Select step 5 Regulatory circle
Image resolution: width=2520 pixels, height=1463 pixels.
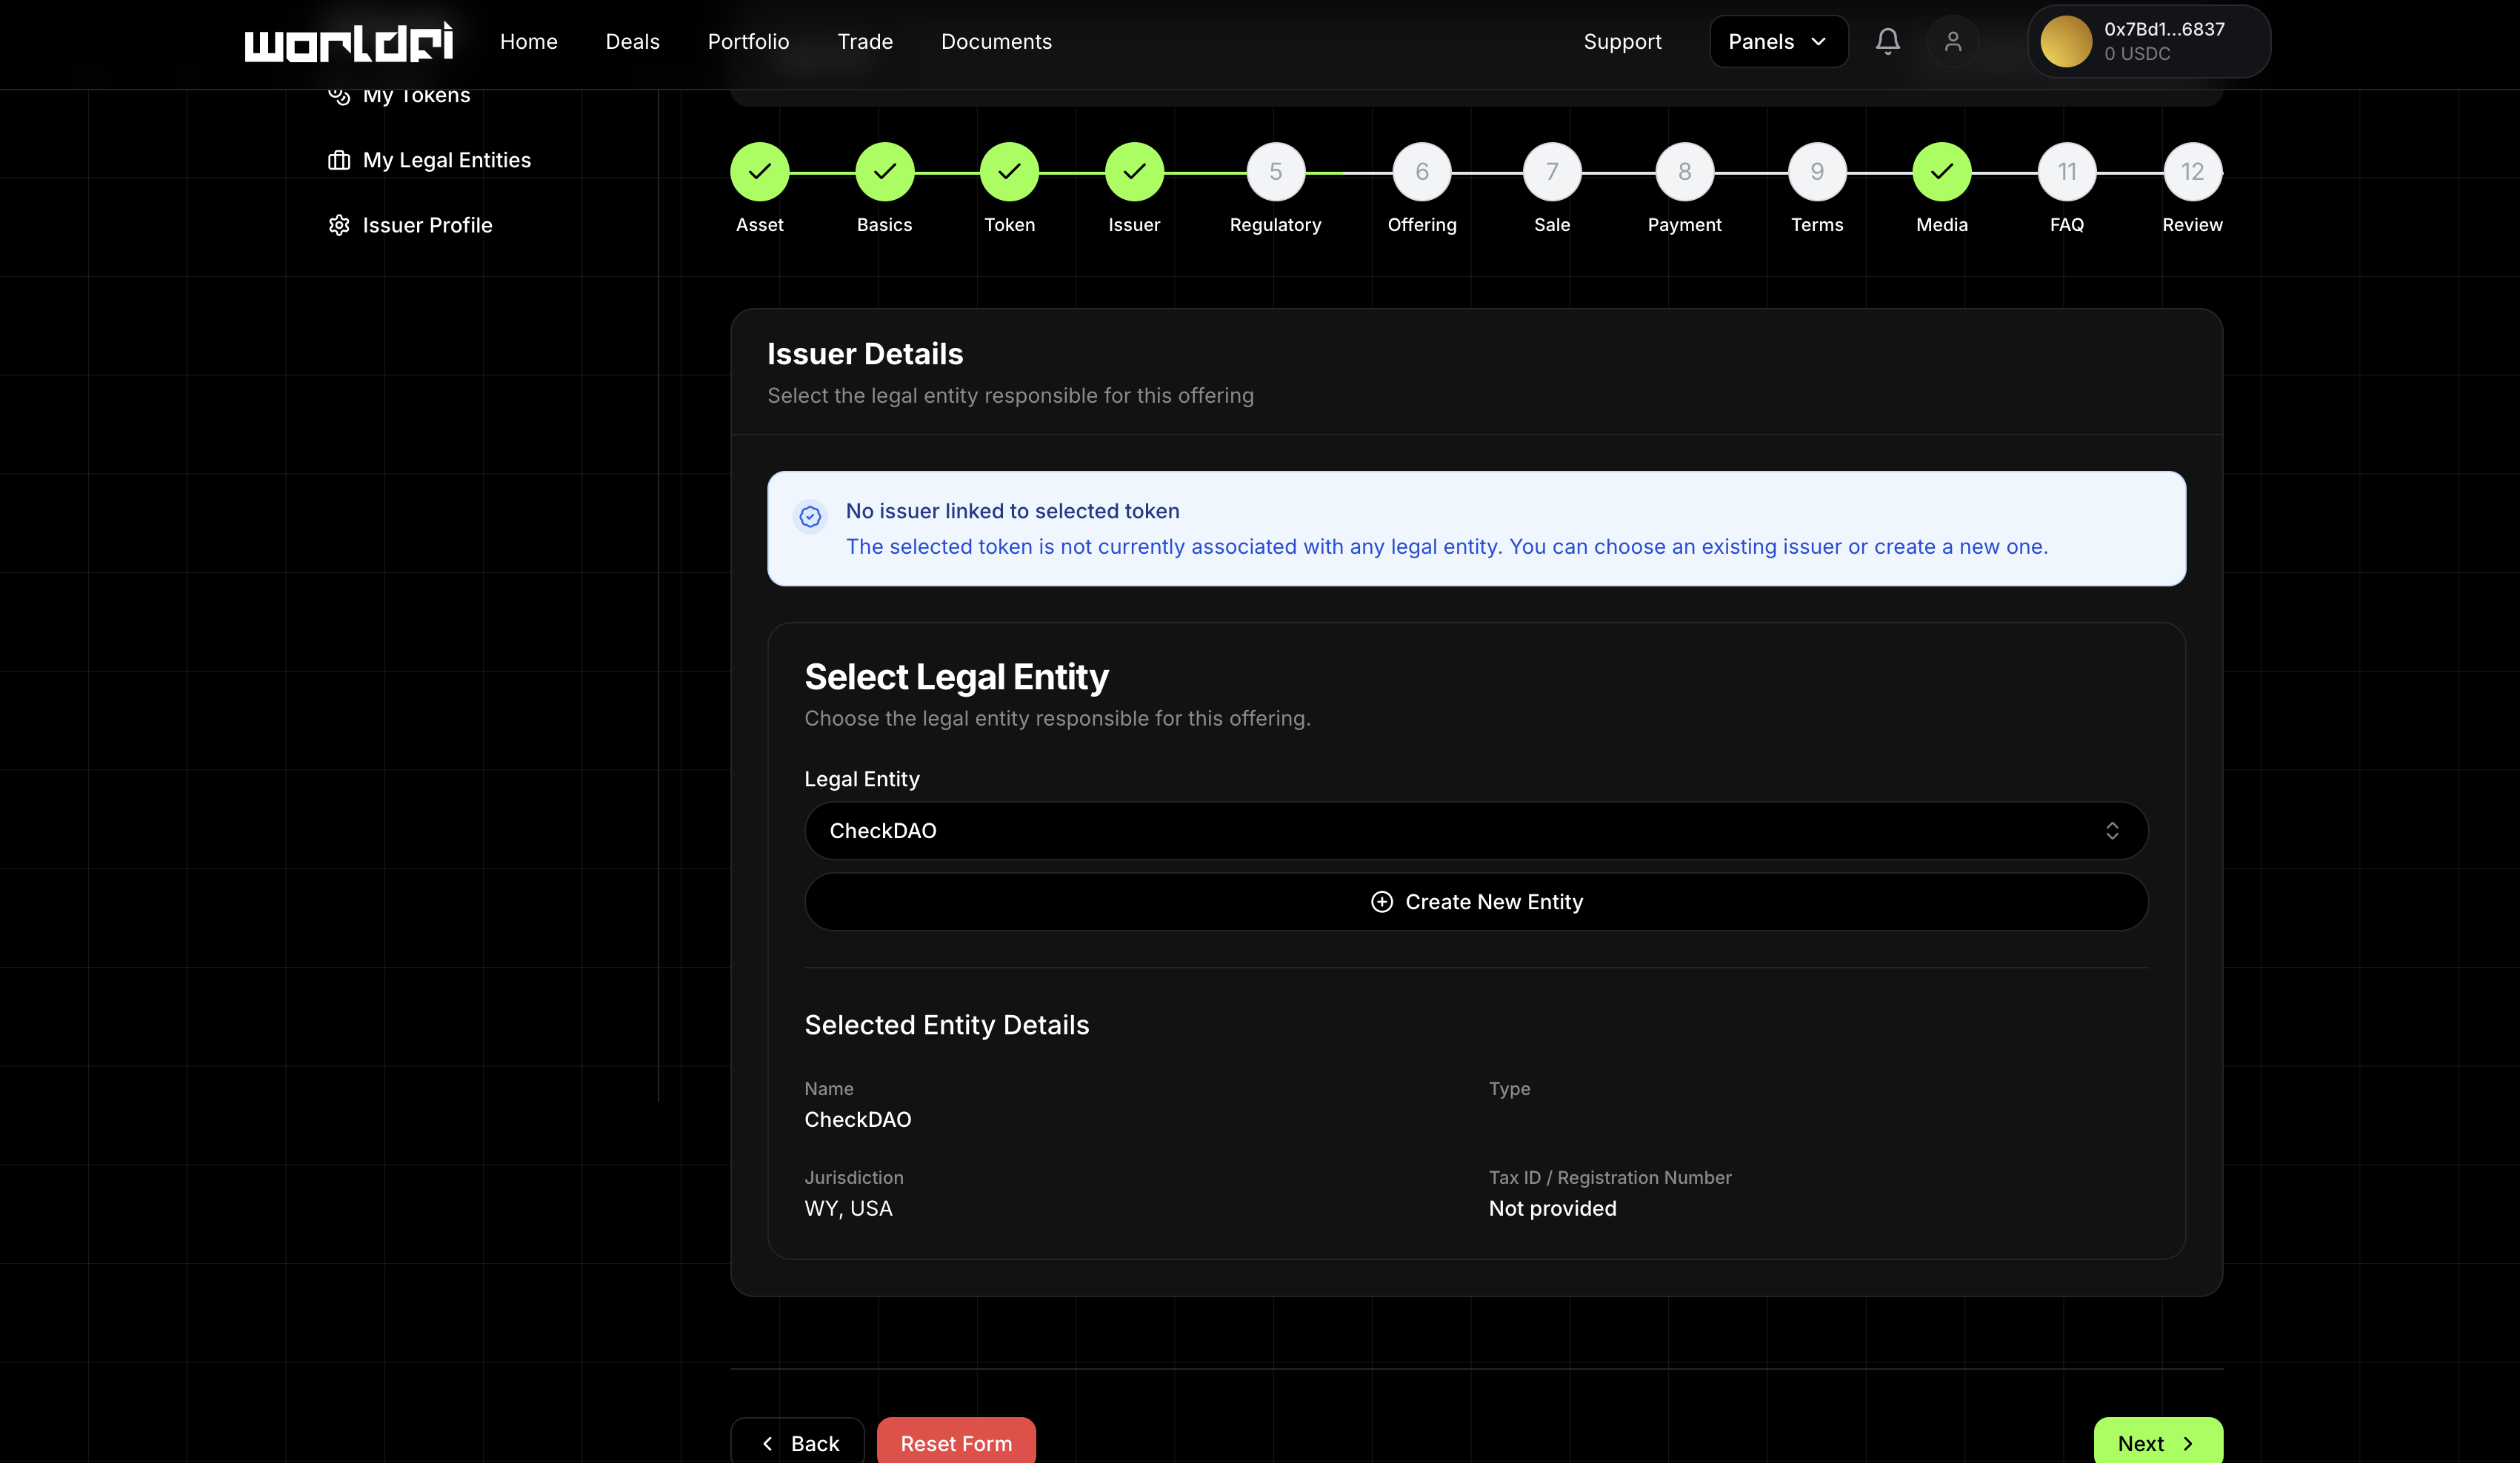(x=1275, y=172)
